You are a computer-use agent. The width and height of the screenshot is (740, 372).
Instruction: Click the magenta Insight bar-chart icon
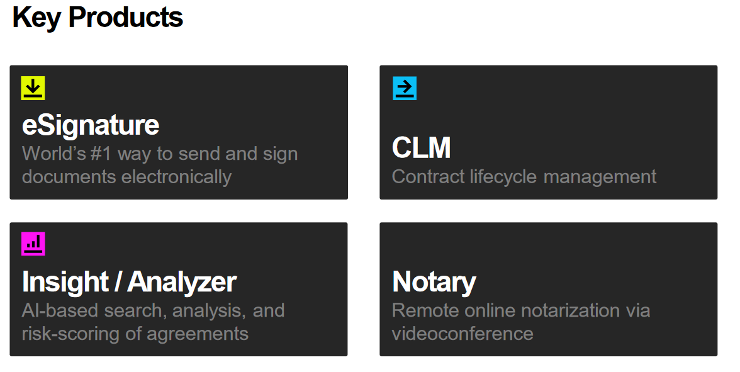(33, 244)
